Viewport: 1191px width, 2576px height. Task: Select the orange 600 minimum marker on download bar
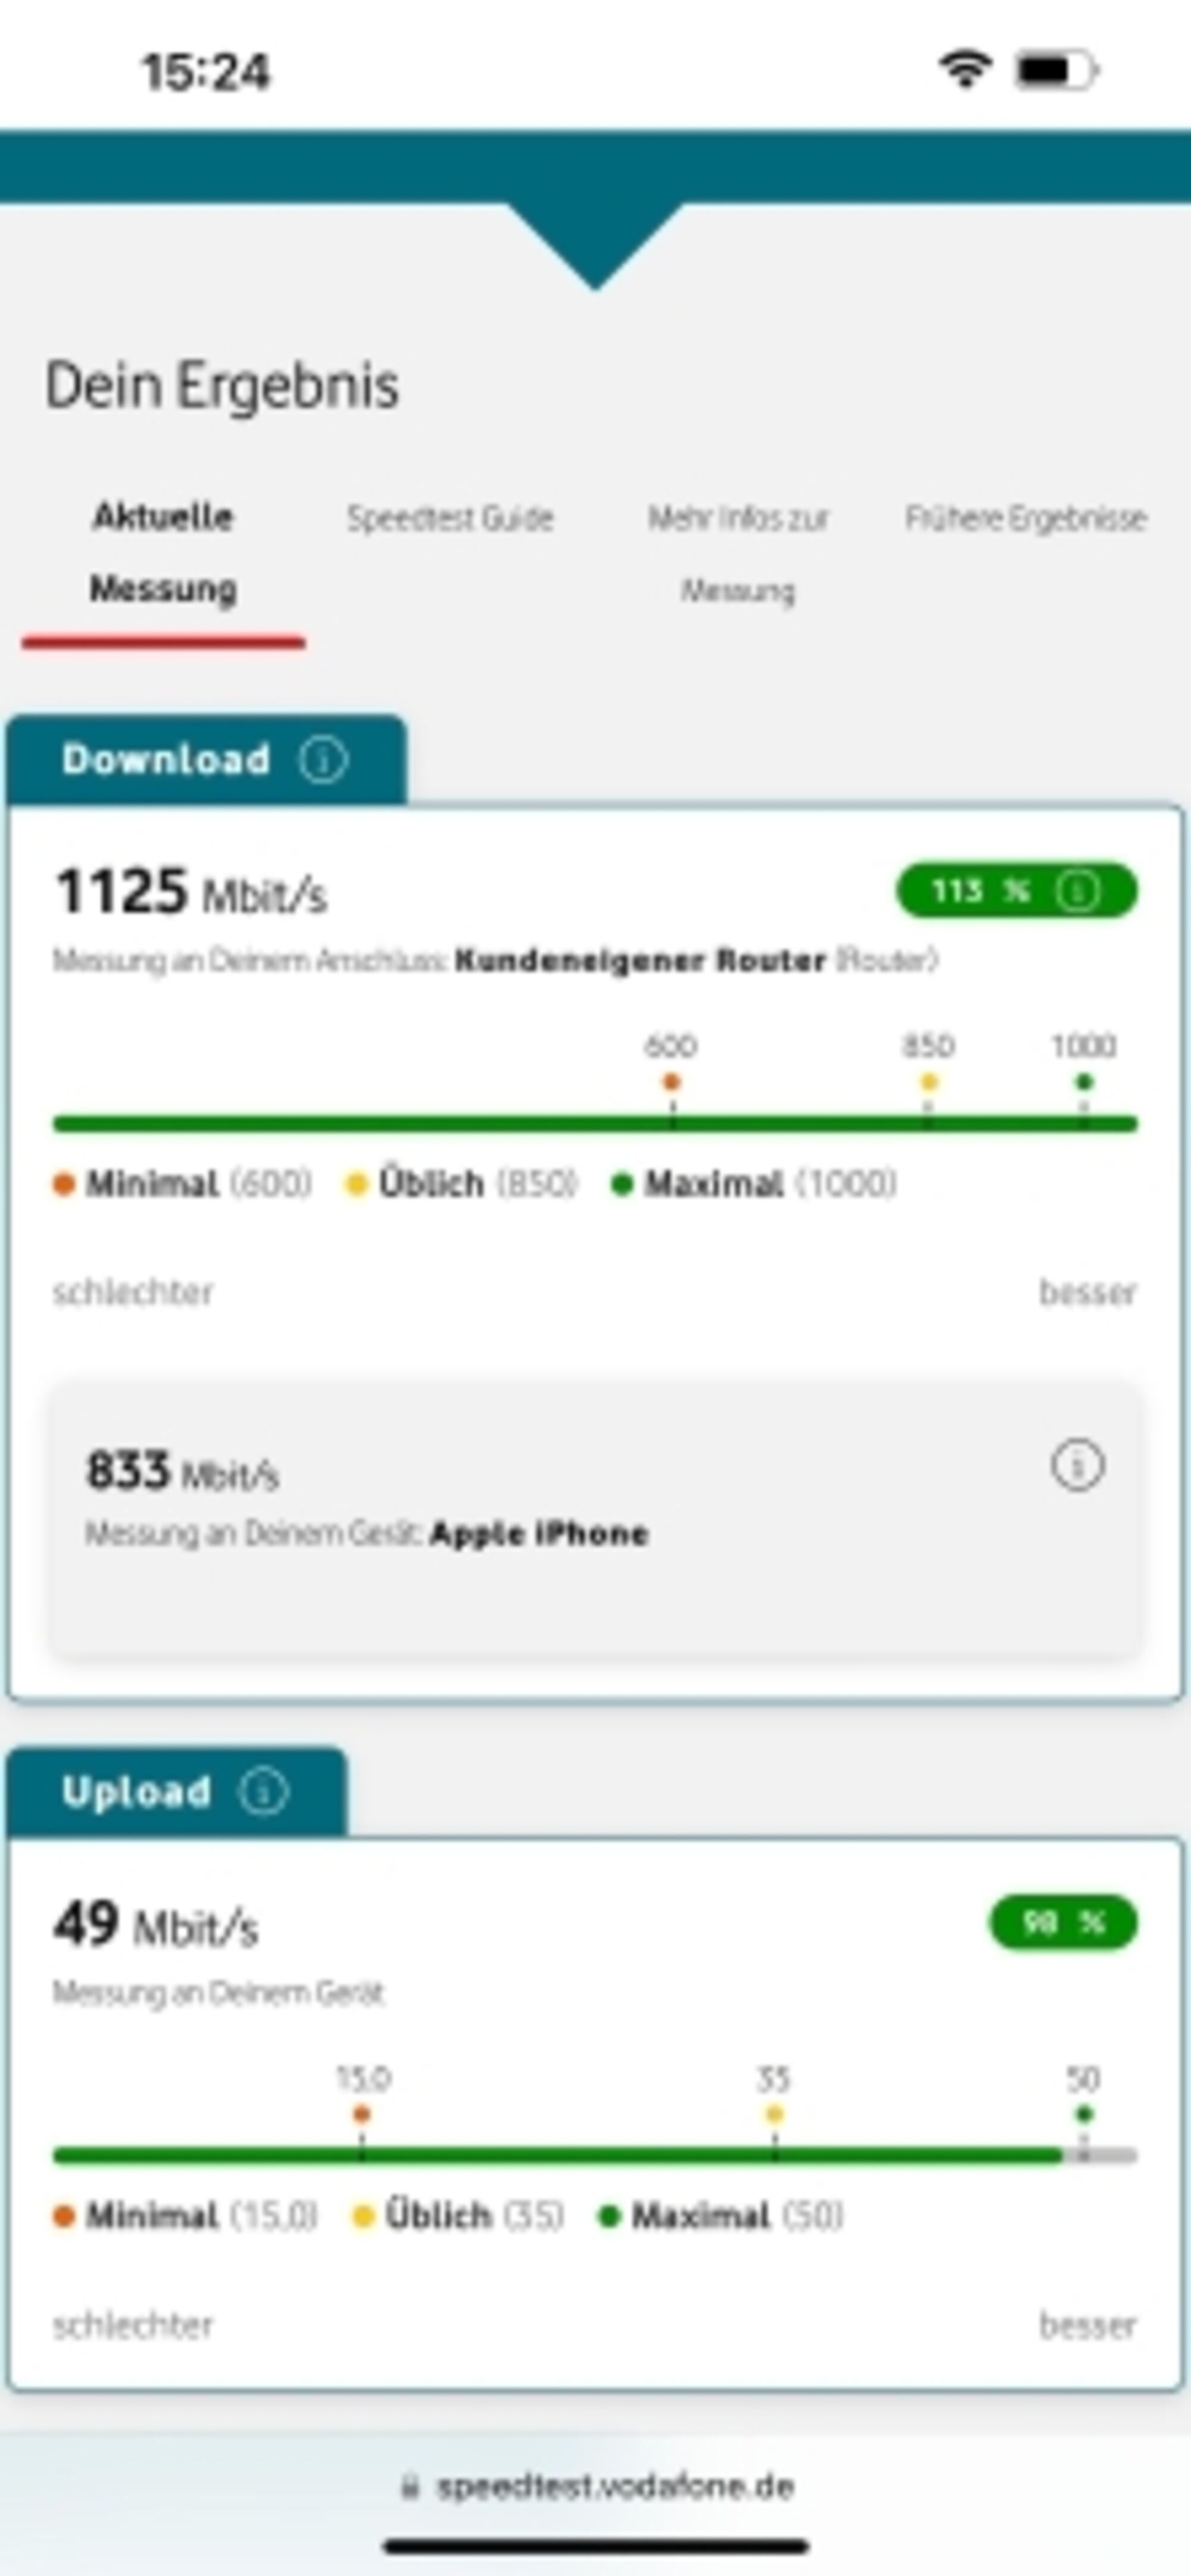672,1082
